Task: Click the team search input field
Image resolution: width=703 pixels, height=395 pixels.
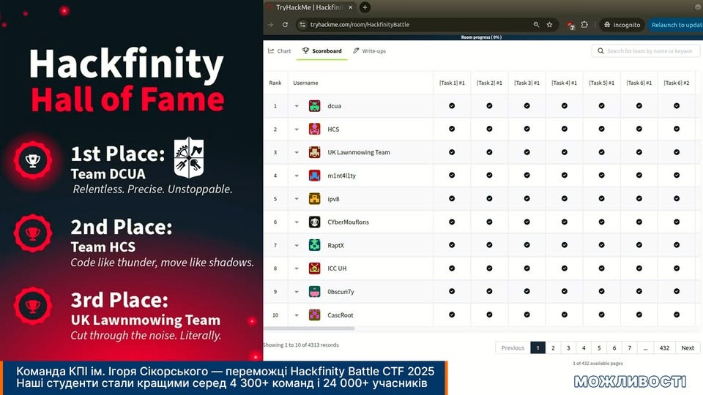Action: pyautogui.click(x=647, y=51)
